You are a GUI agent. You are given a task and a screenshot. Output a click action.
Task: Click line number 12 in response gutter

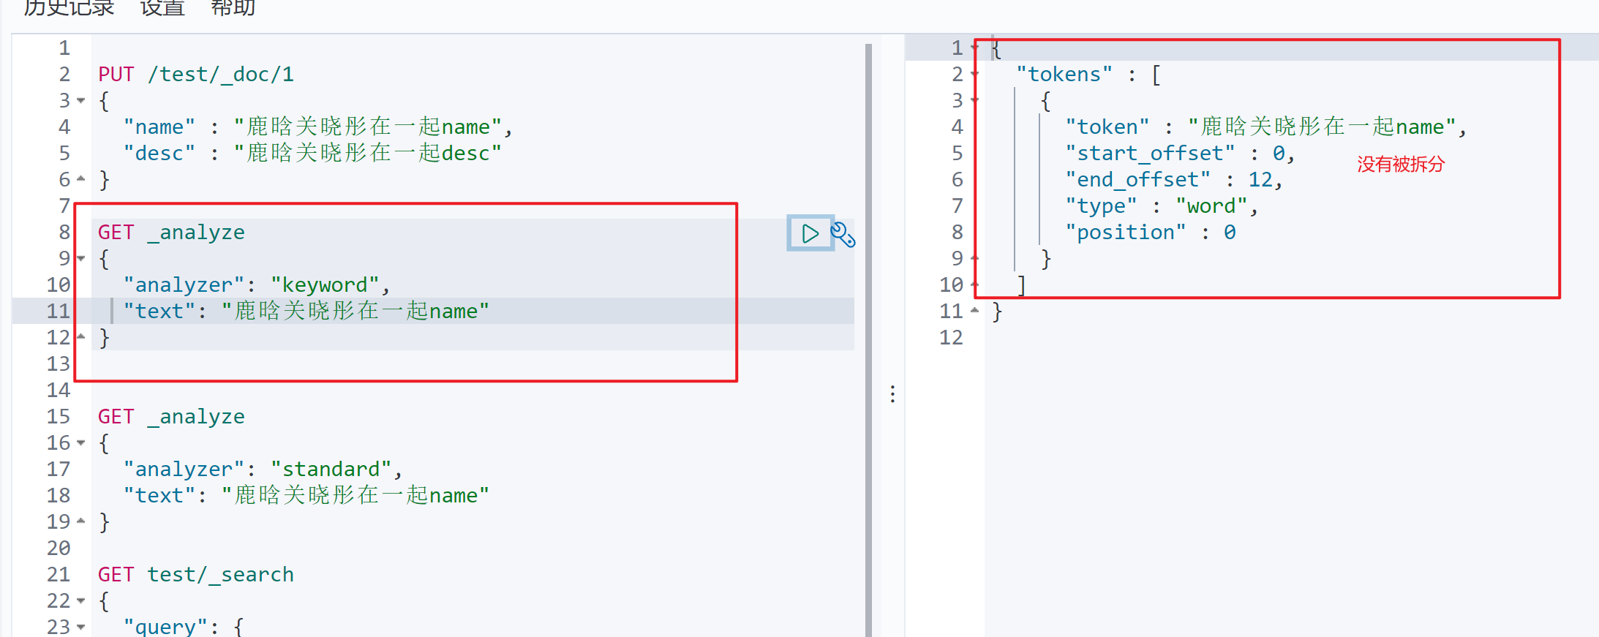click(952, 337)
